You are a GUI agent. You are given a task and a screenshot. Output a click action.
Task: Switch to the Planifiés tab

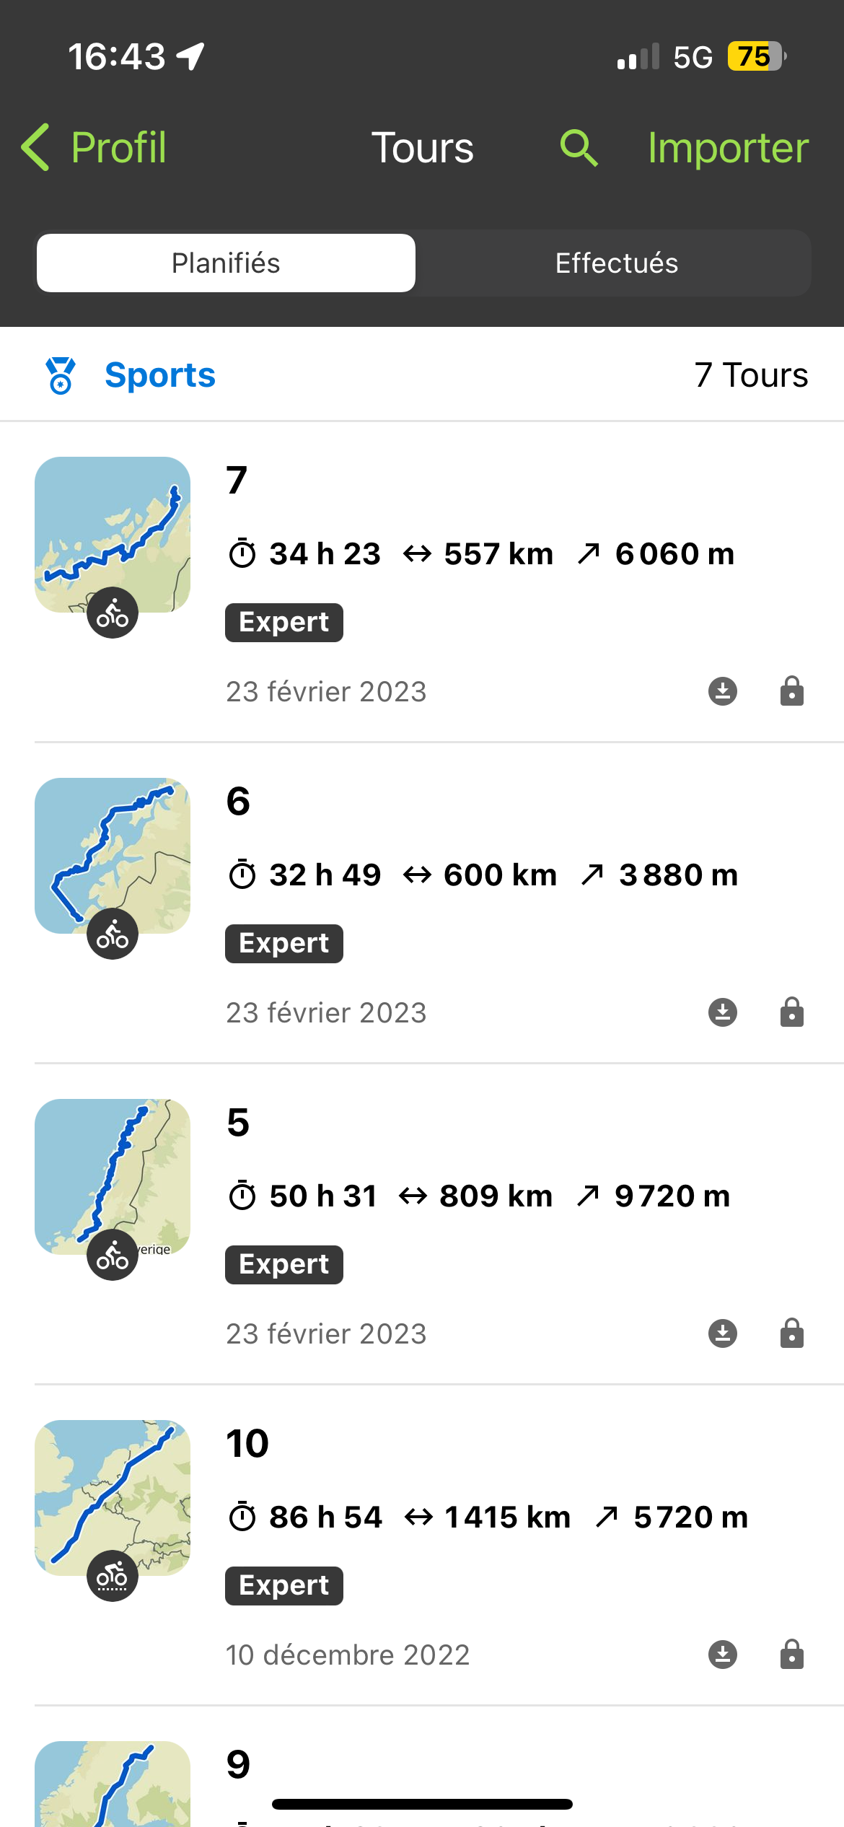226,263
